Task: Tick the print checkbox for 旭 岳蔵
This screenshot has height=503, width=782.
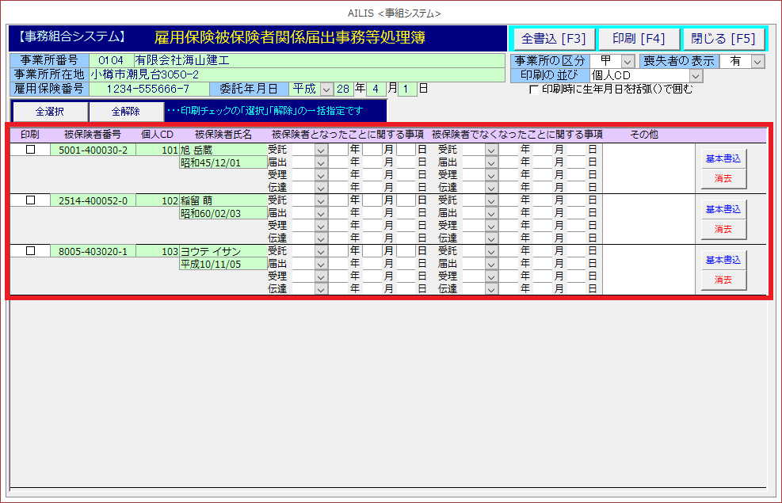Action: pos(31,150)
